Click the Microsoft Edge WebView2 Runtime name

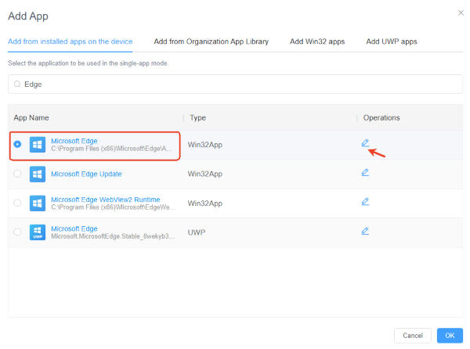click(106, 200)
